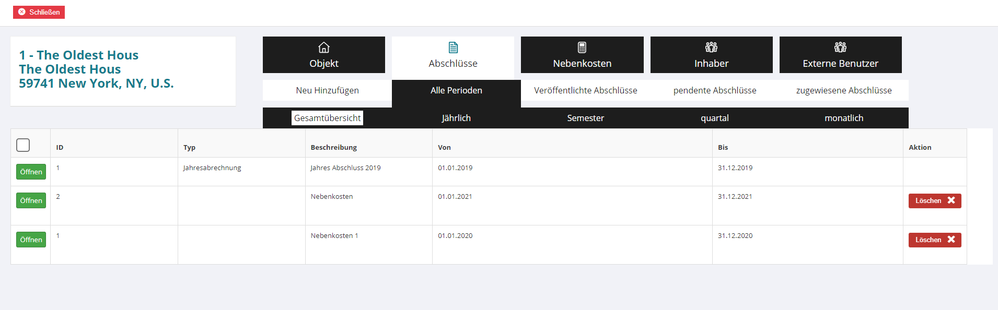
Task: Click the house icon above Objekt
Action: coord(324,47)
